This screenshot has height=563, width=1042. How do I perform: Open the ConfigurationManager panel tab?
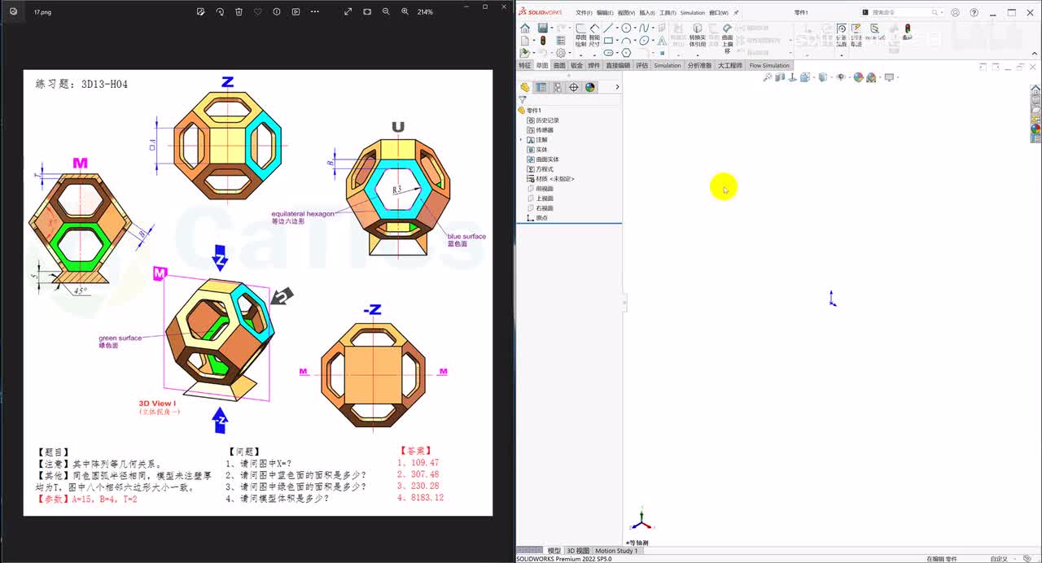[x=558, y=87]
